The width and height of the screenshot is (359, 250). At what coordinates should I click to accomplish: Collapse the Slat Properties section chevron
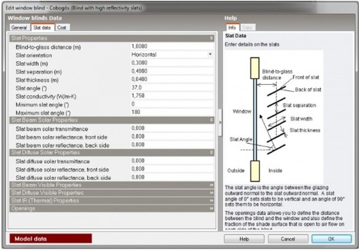pyautogui.click(x=211, y=38)
